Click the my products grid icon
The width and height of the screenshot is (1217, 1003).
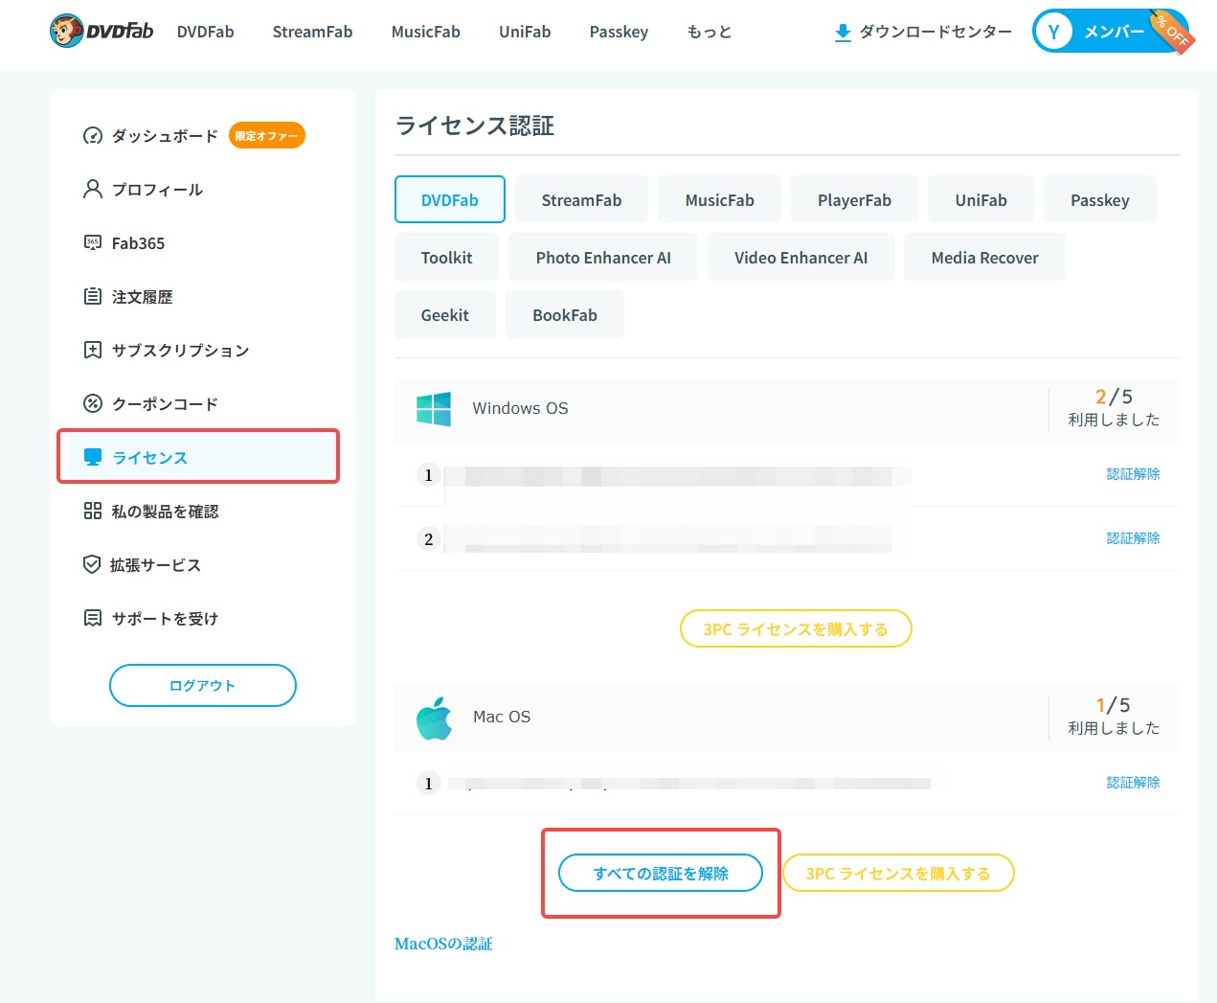point(93,512)
